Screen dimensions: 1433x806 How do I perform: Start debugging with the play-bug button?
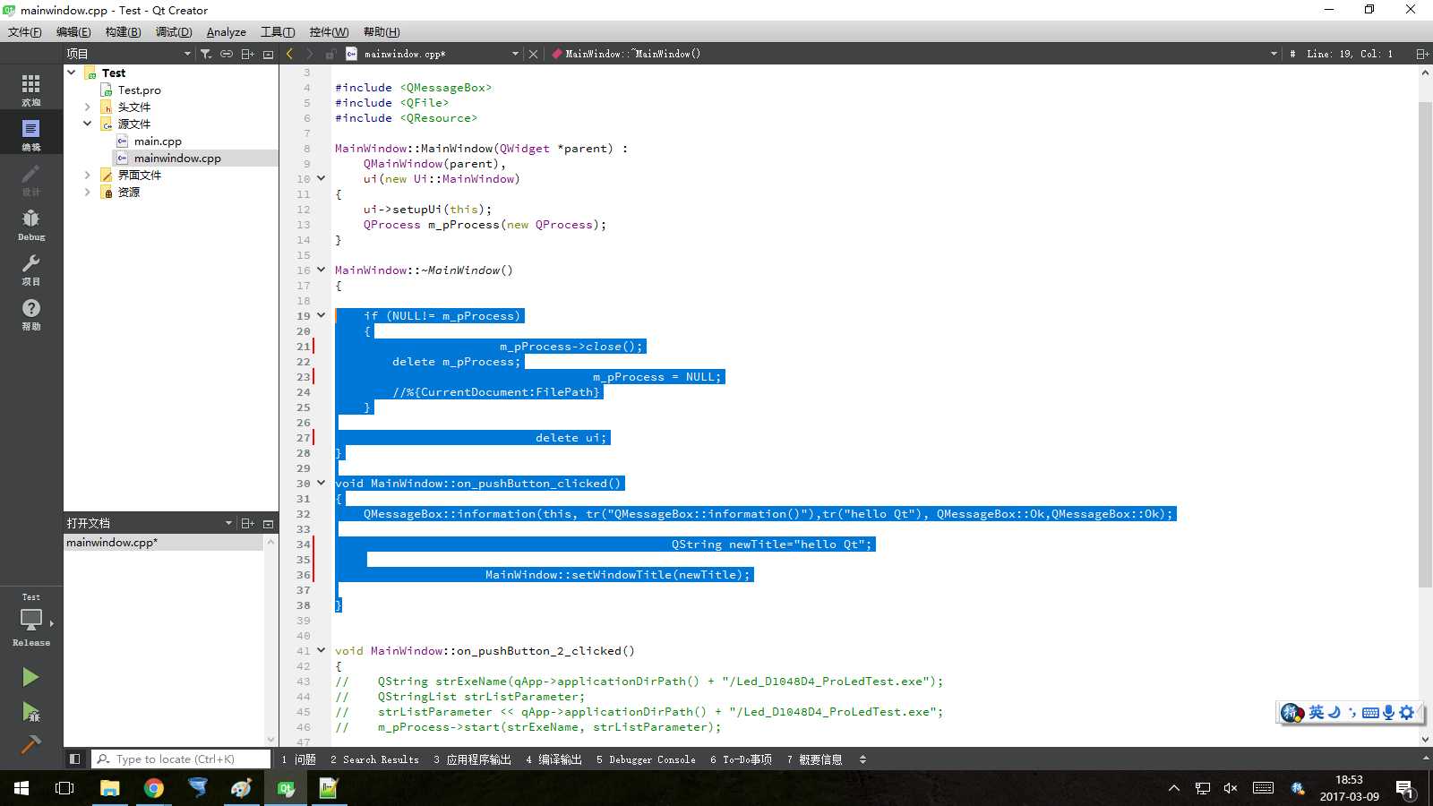click(30, 712)
